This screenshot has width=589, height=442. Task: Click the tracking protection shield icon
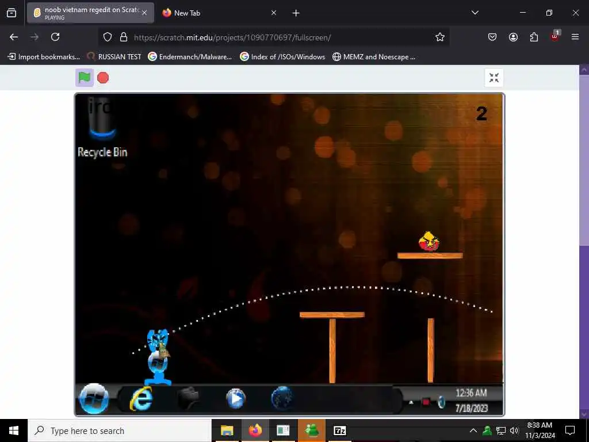(x=108, y=37)
